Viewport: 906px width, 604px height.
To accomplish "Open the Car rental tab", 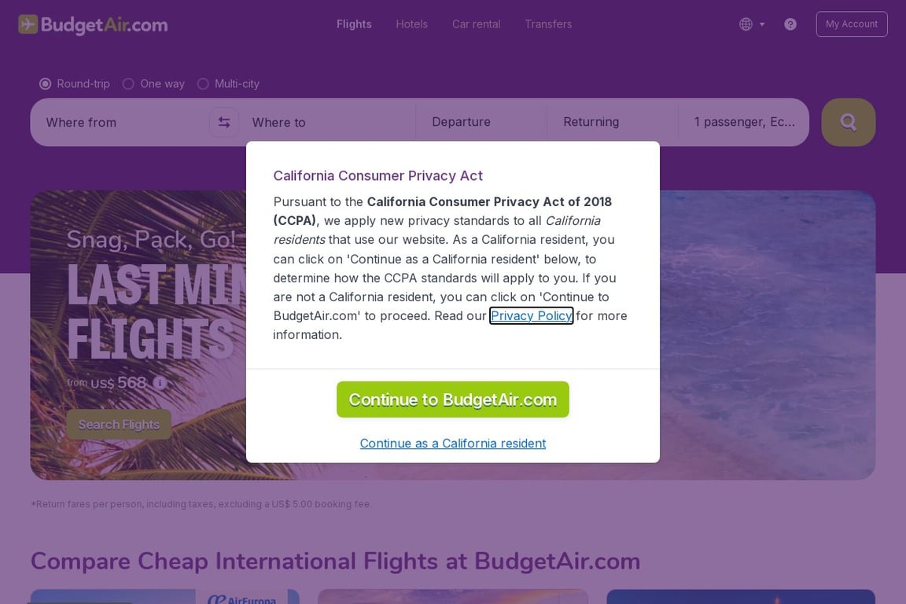I will pos(476,24).
